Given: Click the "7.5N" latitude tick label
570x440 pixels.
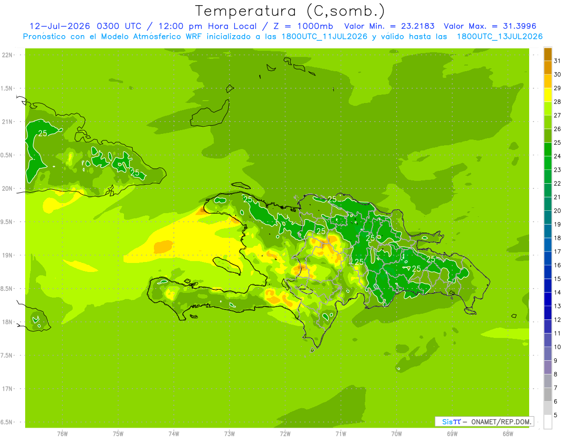Looking at the screenshot, I should (x=7, y=355).
